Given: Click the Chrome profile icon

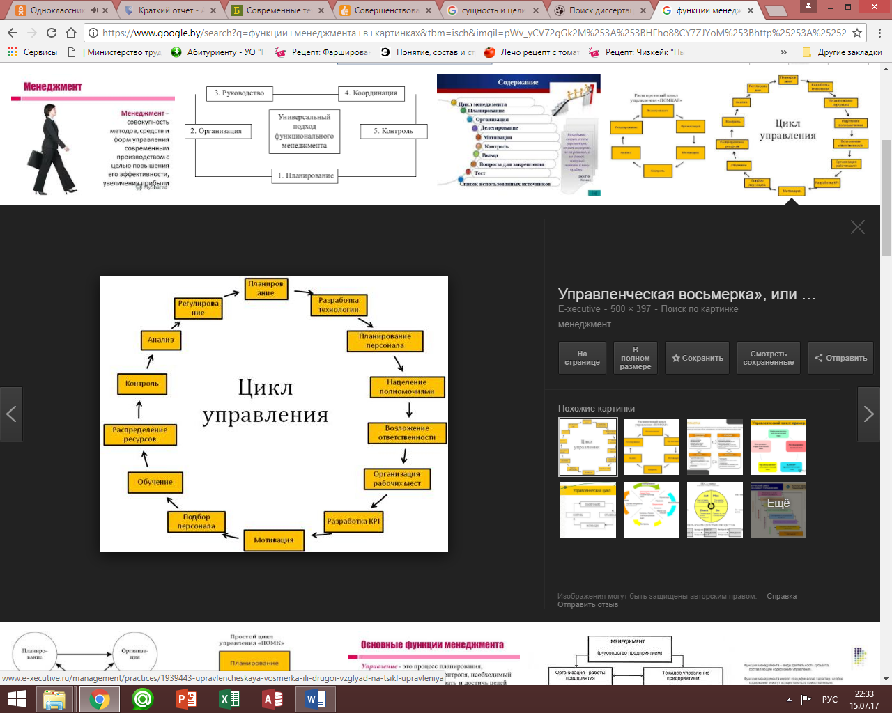Looking at the screenshot, I should [x=808, y=6].
